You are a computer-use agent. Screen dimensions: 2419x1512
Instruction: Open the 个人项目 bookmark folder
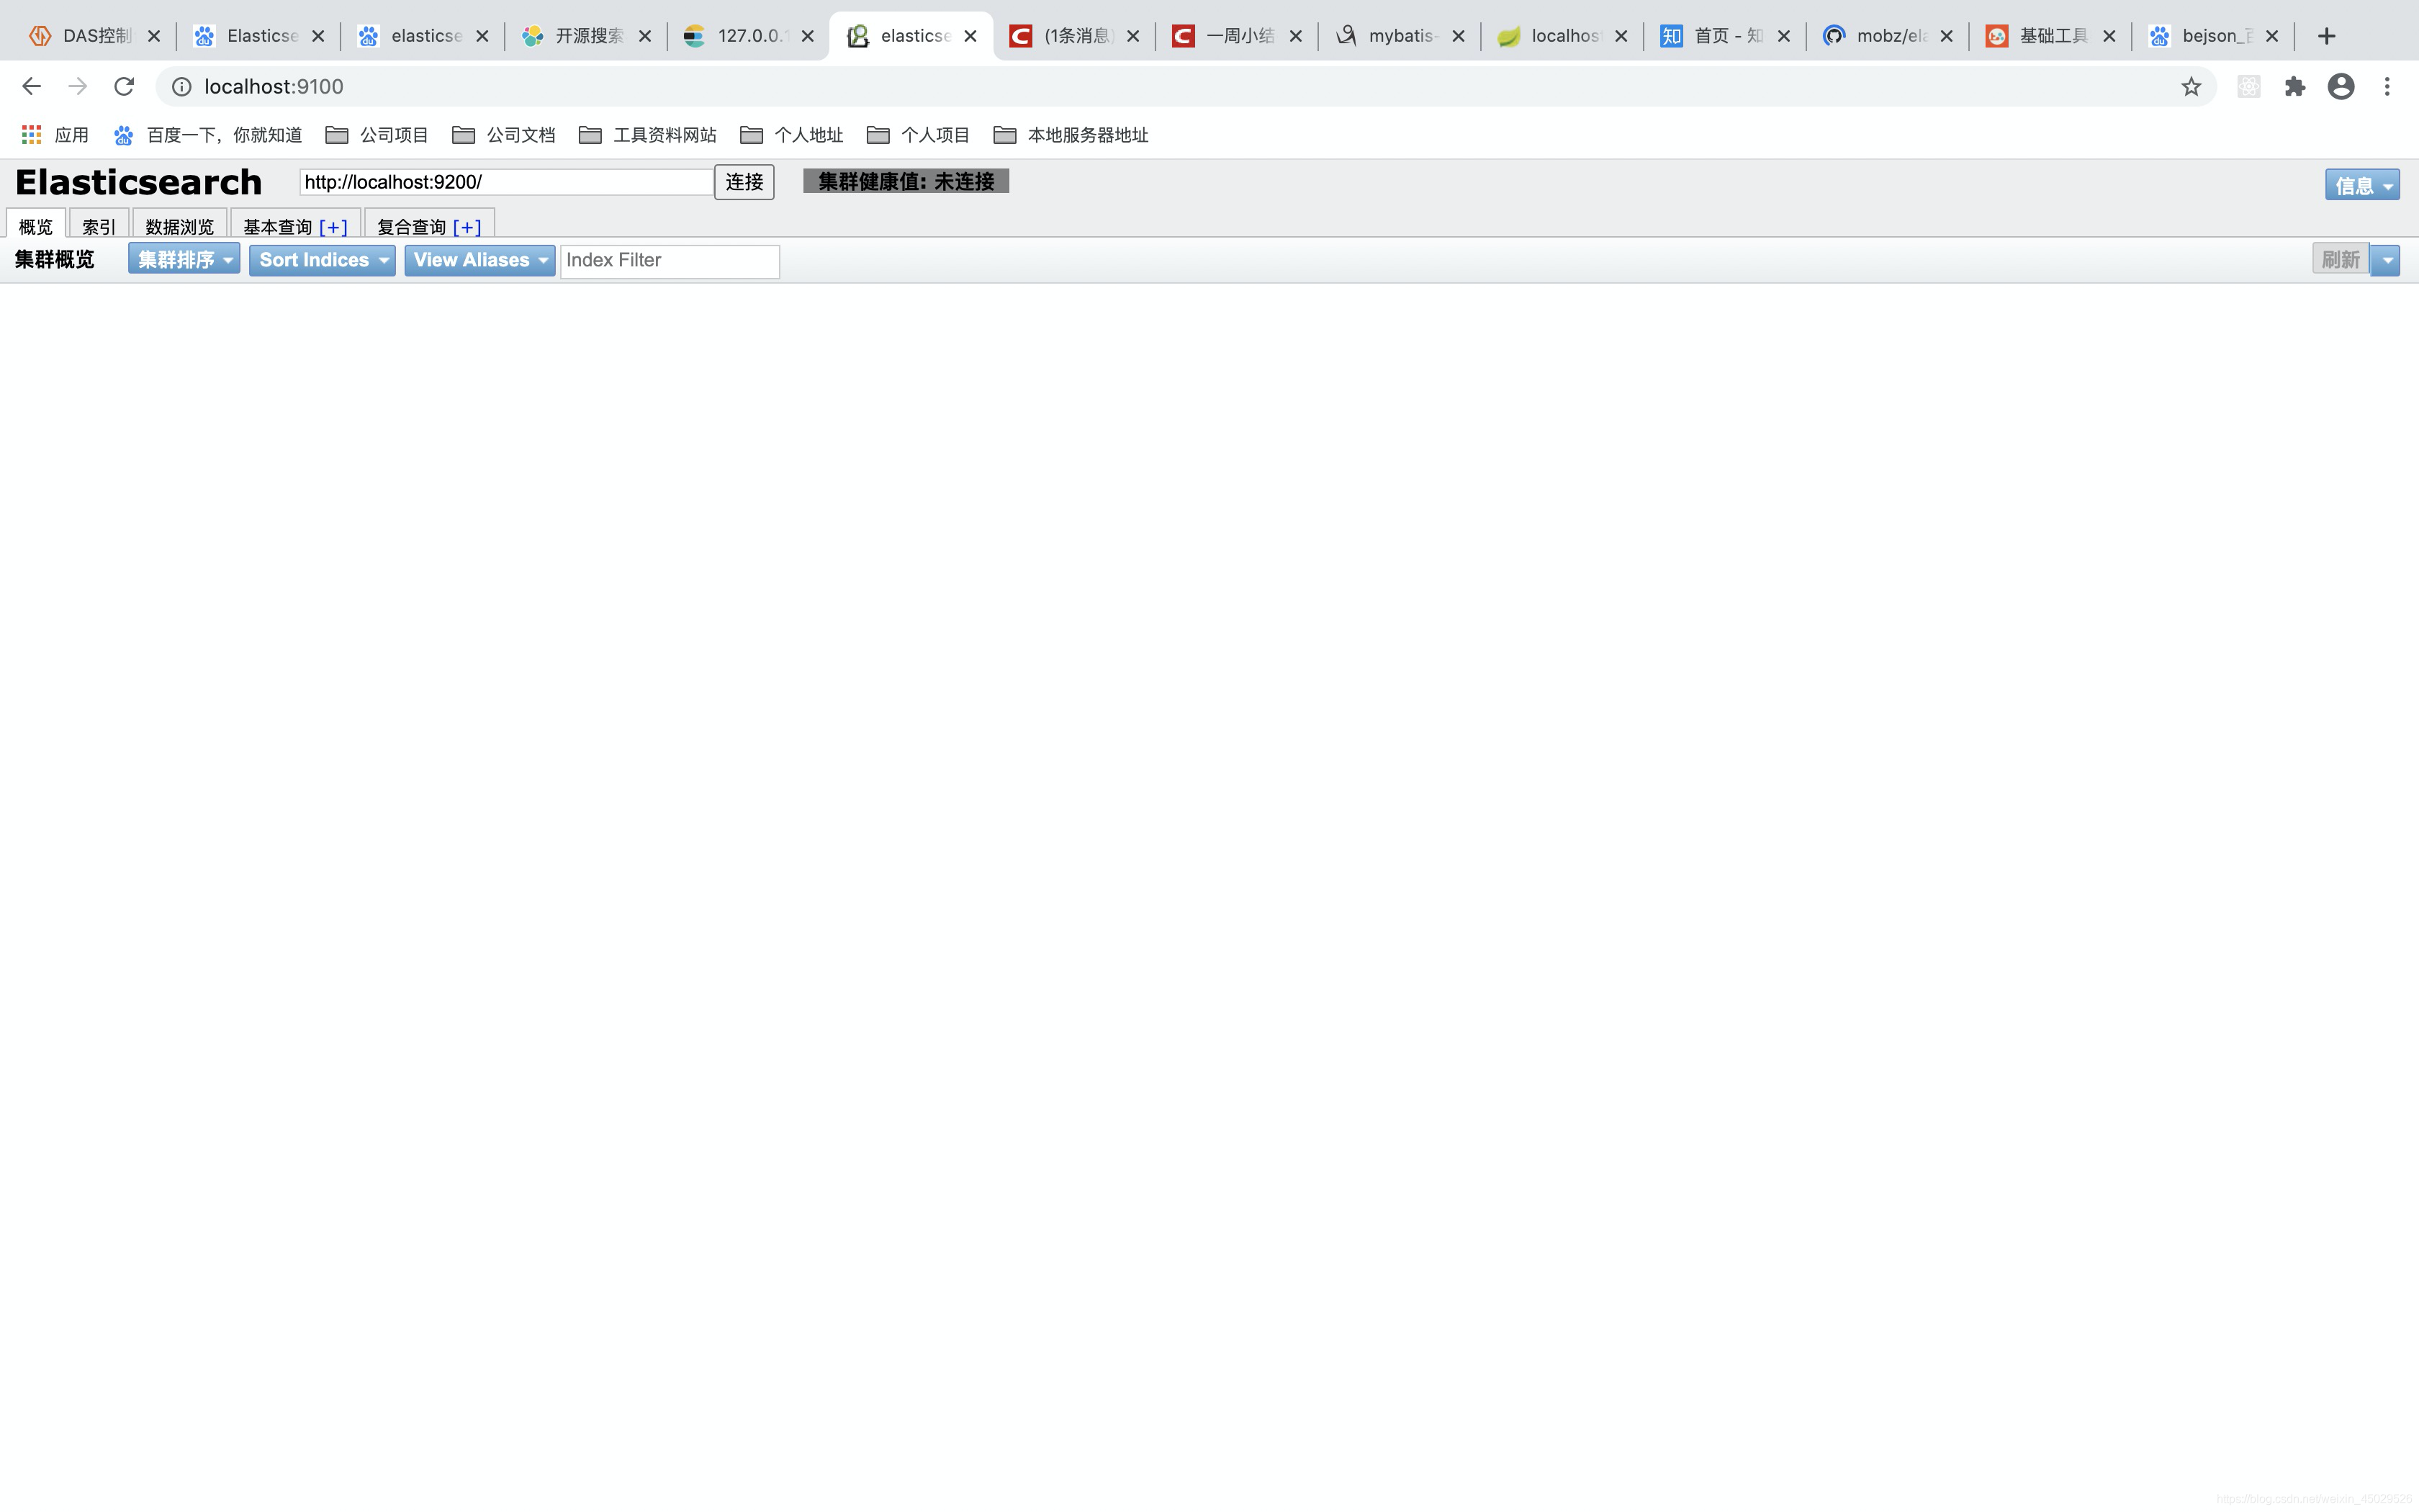click(x=919, y=135)
